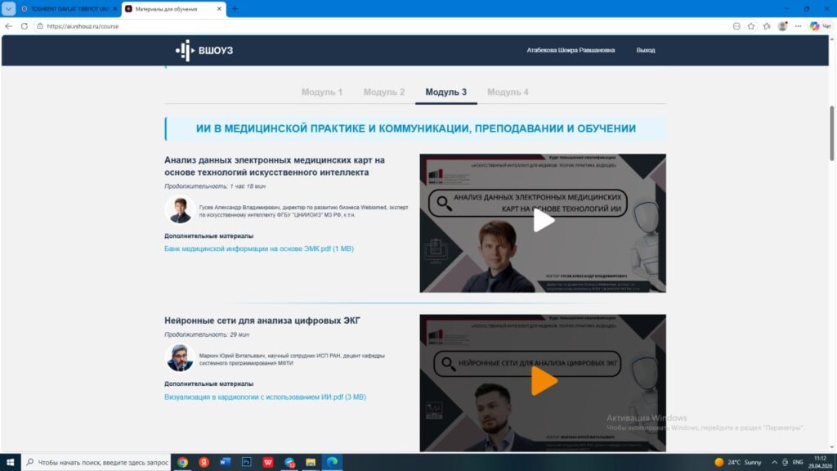Open Microsoft Word from the taskbar
Screen dimensions: 837x471
point(225,462)
